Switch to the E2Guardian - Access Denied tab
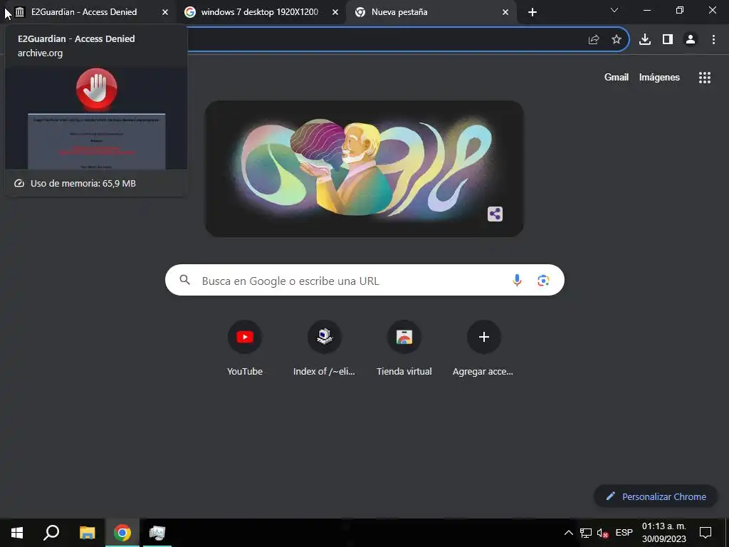Screen dimensions: 729x547 click(x=92, y=12)
